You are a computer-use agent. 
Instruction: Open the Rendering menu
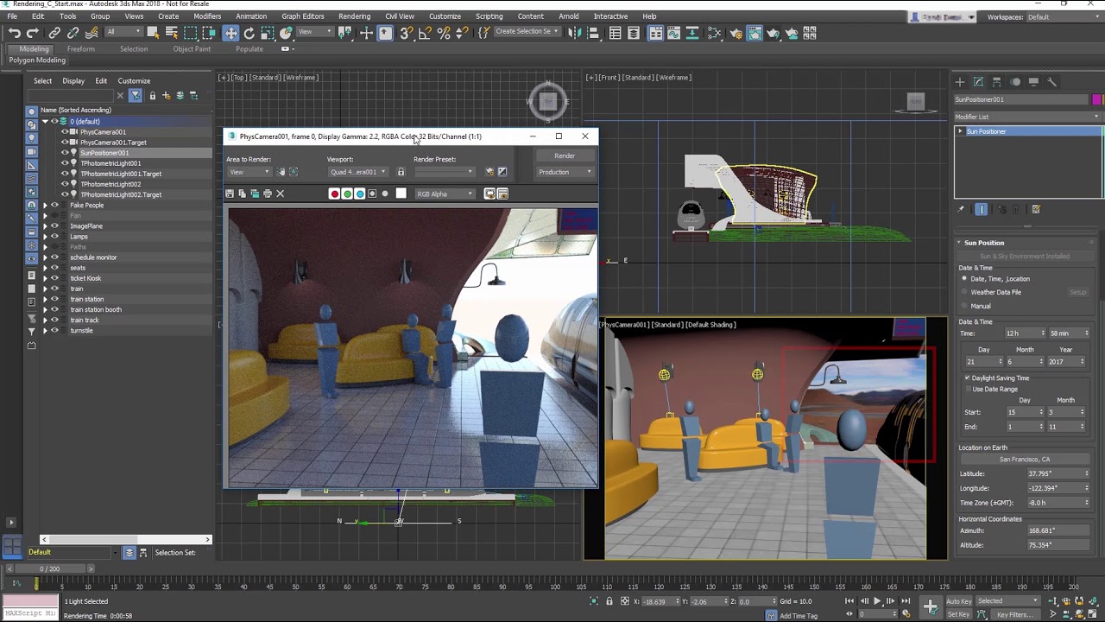(354, 16)
